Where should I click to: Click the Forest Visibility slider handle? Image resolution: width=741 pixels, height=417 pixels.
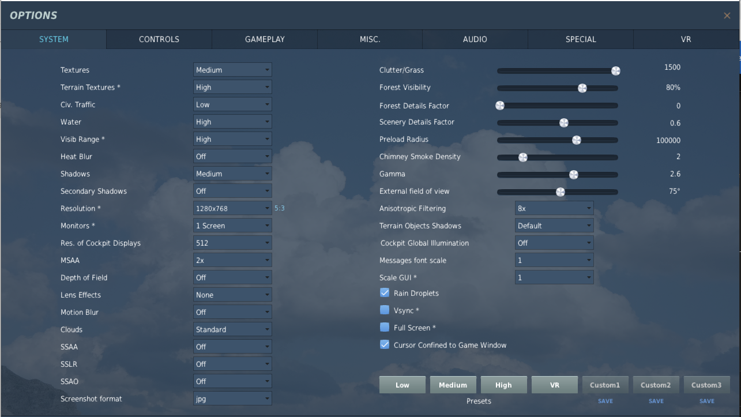pyautogui.click(x=582, y=88)
